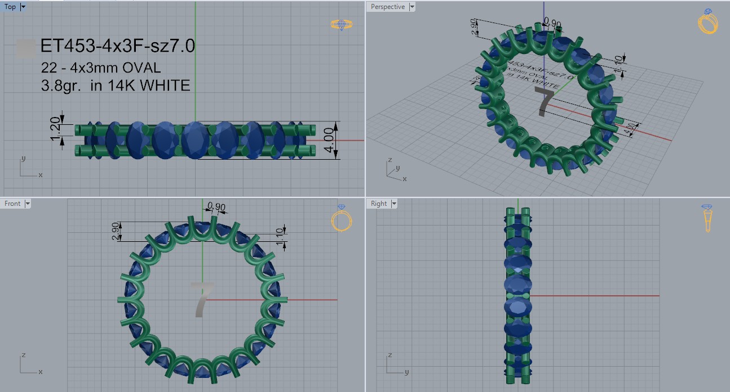This screenshot has height=392, width=730.
Task: Open the Perspective viewport dropdown arrow
Action: point(412,7)
